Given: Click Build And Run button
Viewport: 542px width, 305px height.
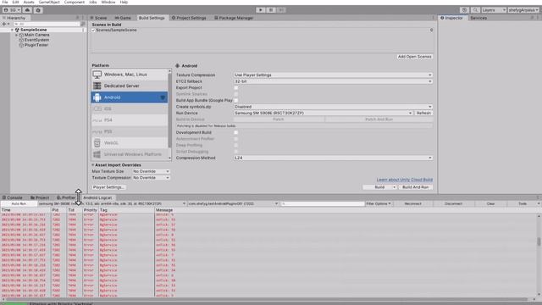Looking at the screenshot, I should [x=416, y=187].
